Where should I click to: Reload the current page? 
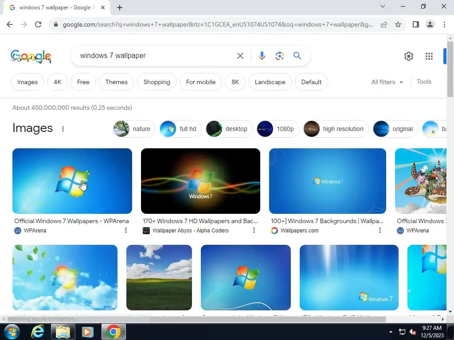point(38,24)
